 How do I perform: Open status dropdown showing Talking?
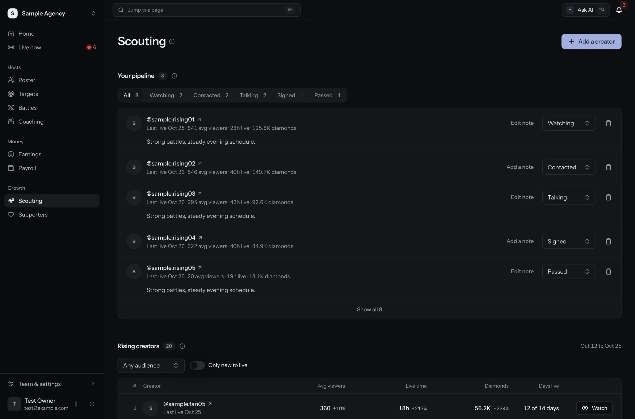click(x=569, y=197)
